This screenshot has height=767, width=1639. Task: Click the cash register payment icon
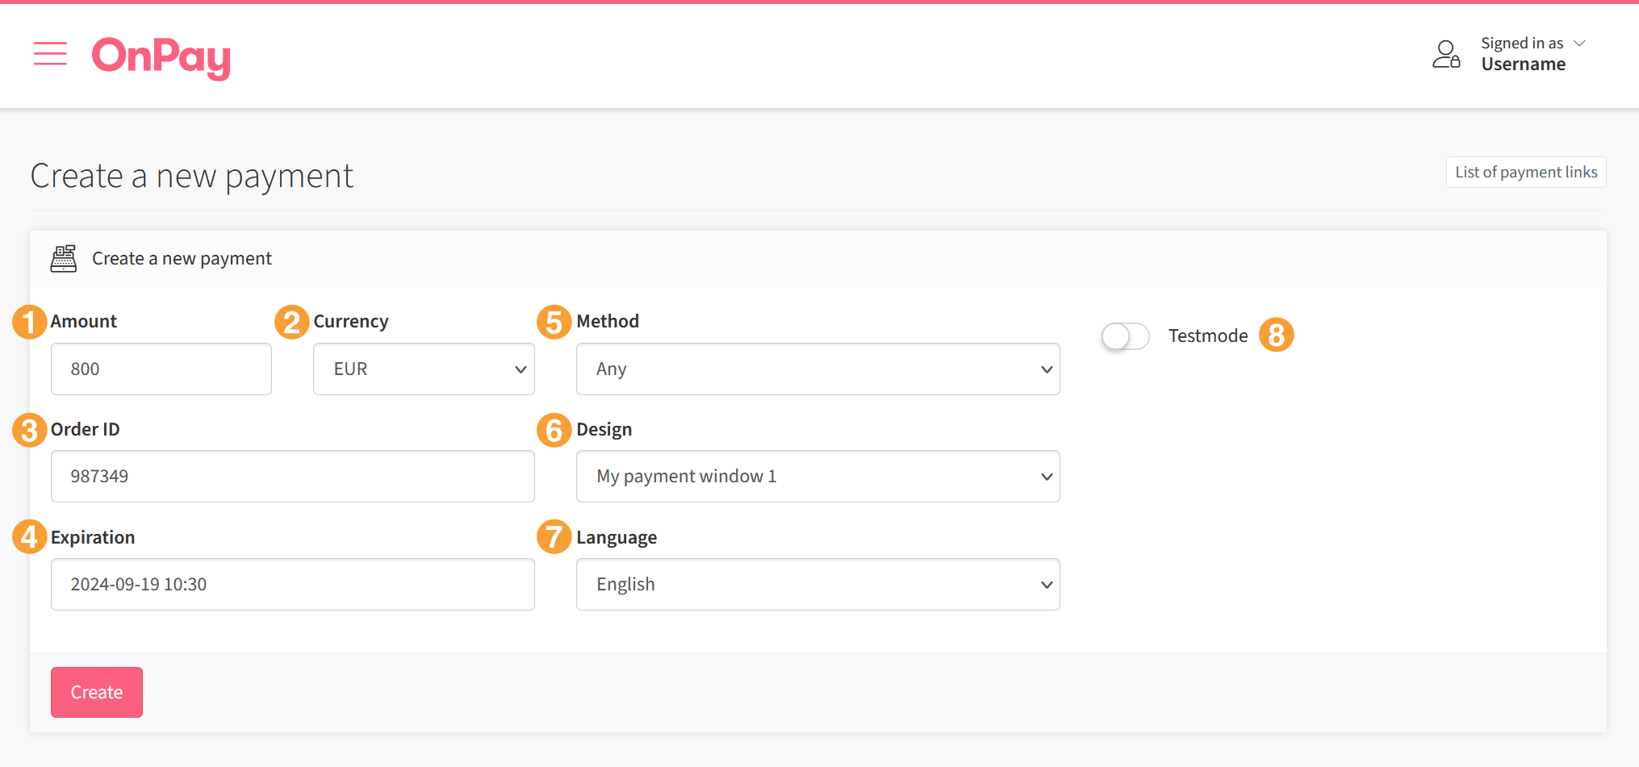63,258
